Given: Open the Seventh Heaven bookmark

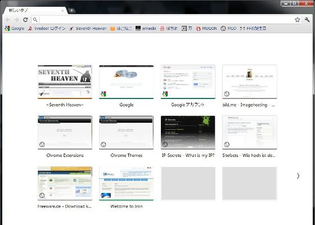Looking at the screenshot, I should point(88,29).
